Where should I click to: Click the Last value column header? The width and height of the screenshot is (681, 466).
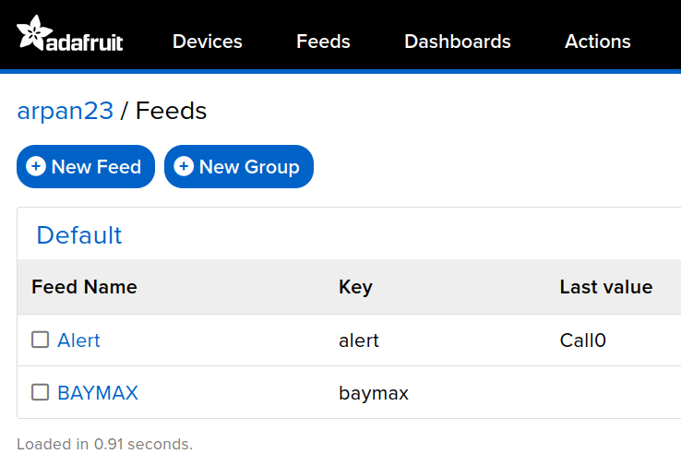pyautogui.click(x=605, y=287)
